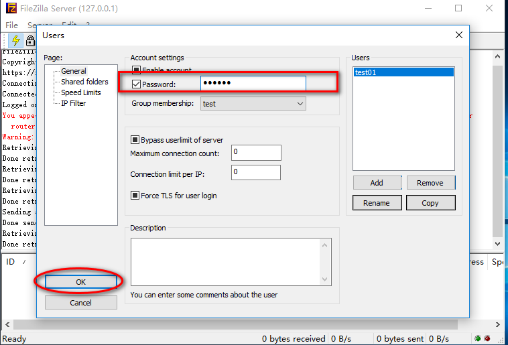This screenshot has height=345, width=508.
Task: Click the FileZilla Server title bar logo
Action: [x=11, y=8]
